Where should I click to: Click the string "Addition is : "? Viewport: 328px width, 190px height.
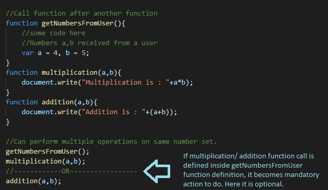[113, 112]
